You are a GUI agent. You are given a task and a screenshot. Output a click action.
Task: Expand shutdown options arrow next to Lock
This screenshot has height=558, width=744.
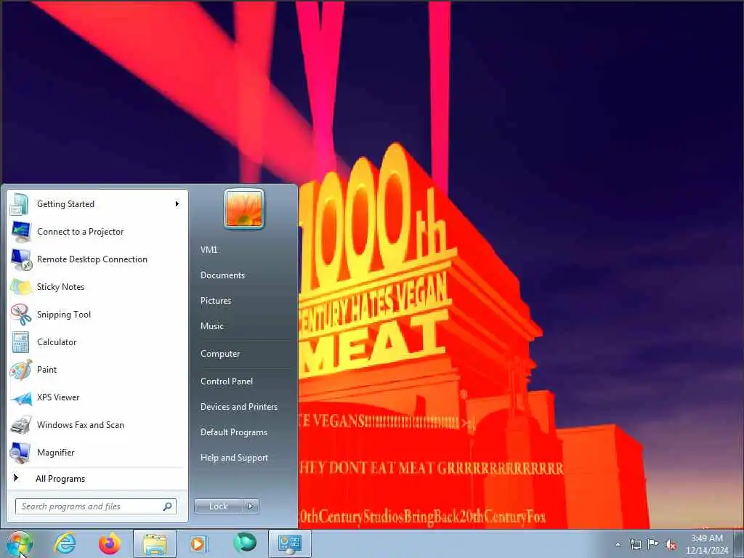[x=251, y=506]
